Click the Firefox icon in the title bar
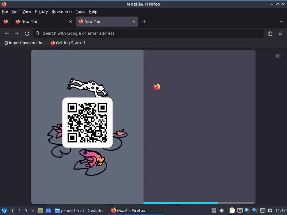This screenshot has width=287, height=215. 4,4
